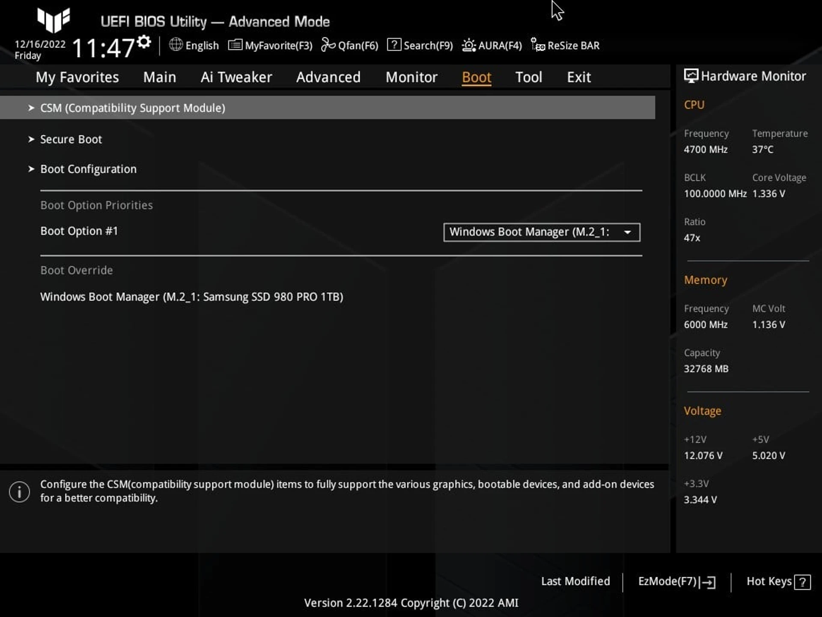Click the Boot Option #1 dropdown arrow
822x617 pixels.
(628, 232)
